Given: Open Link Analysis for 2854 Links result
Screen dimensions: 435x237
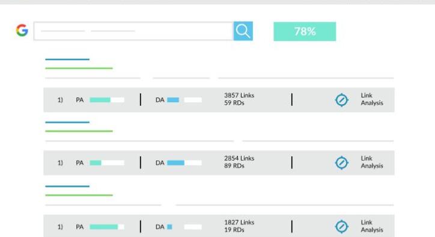Looking at the screenshot, I should coord(372,162).
